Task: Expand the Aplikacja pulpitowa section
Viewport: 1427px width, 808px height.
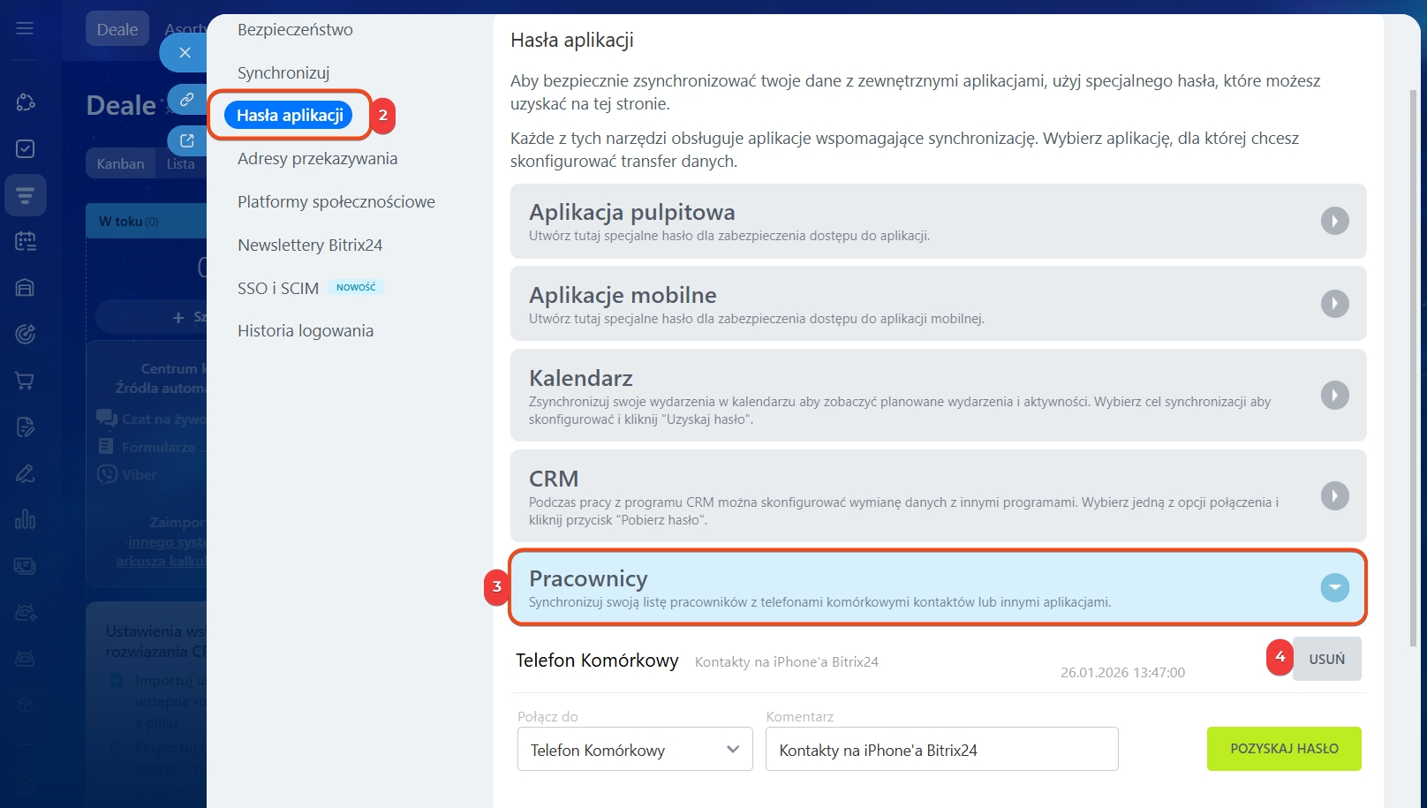Action: coord(1334,221)
